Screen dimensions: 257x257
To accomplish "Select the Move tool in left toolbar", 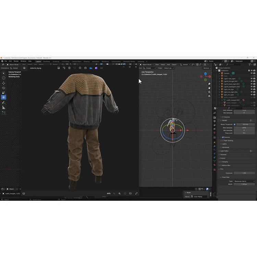I will tap(4, 83).
